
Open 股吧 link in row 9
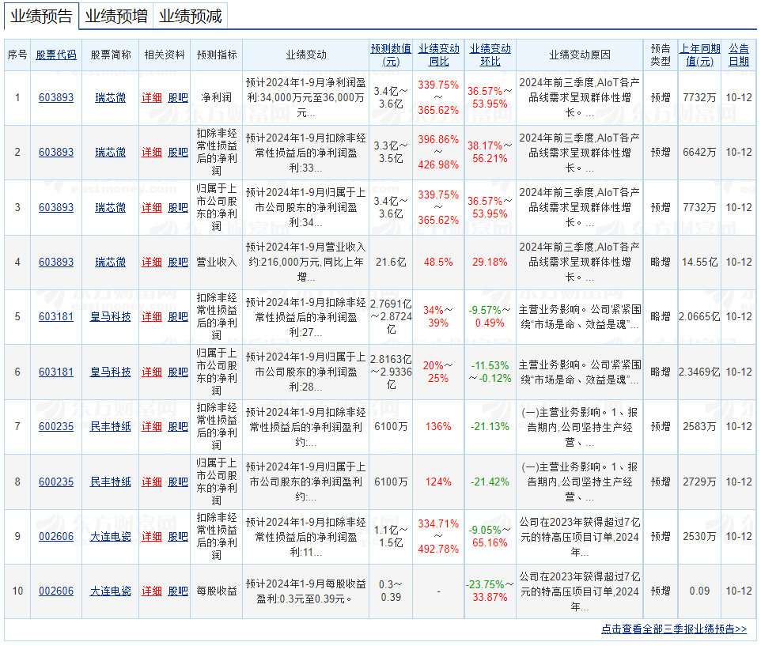click(x=178, y=537)
